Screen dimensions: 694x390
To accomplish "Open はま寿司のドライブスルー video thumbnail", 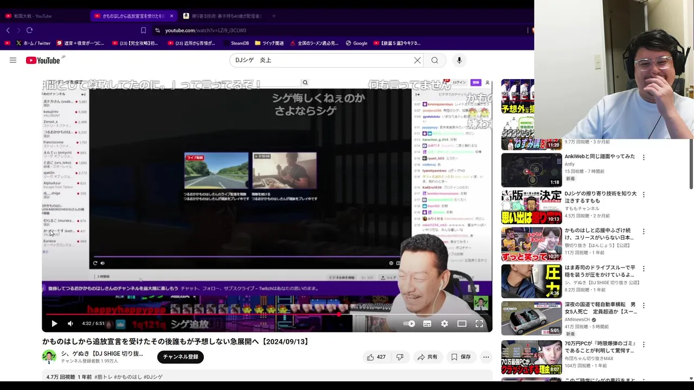I will coord(531,281).
